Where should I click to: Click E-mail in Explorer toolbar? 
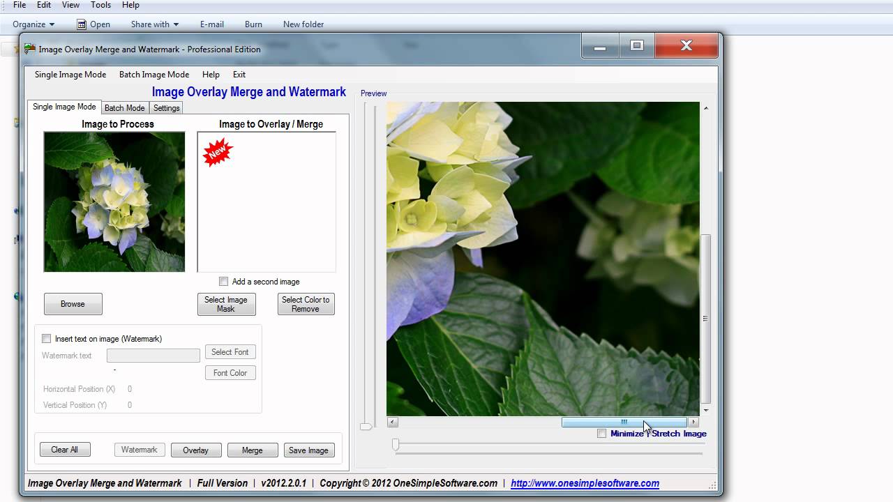[x=212, y=24]
